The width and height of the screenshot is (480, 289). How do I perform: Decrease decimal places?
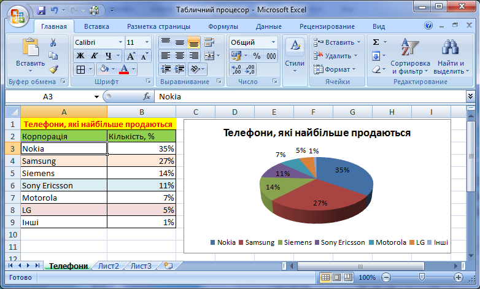(250, 69)
